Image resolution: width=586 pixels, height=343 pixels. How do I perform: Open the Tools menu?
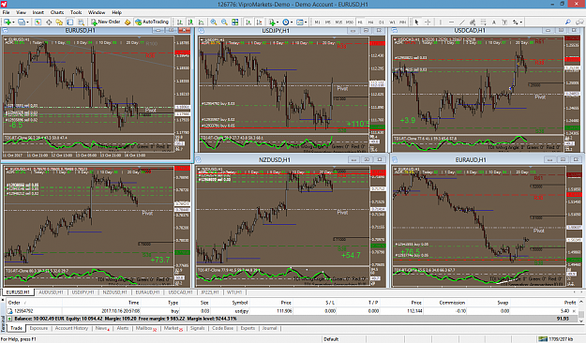[76, 12]
